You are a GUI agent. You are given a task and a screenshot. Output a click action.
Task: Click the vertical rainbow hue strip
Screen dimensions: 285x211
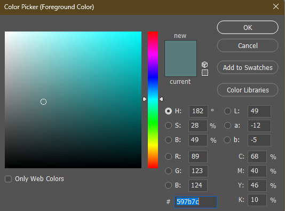[153, 100]
